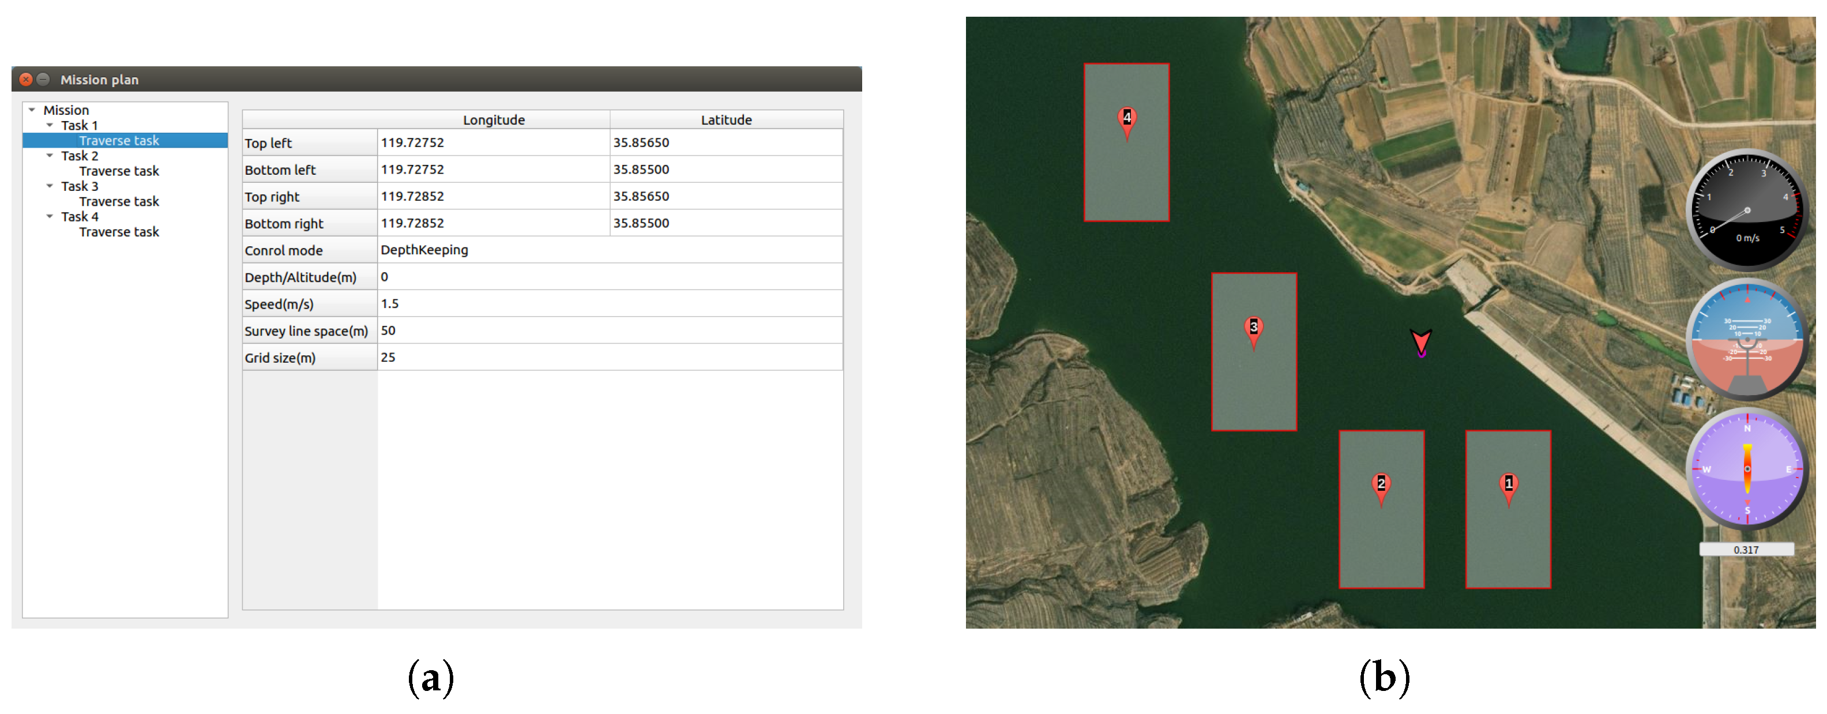The image size is (1827, 714).
Task: Click the purple compass heading gauge
Action: coord(1746,469)
